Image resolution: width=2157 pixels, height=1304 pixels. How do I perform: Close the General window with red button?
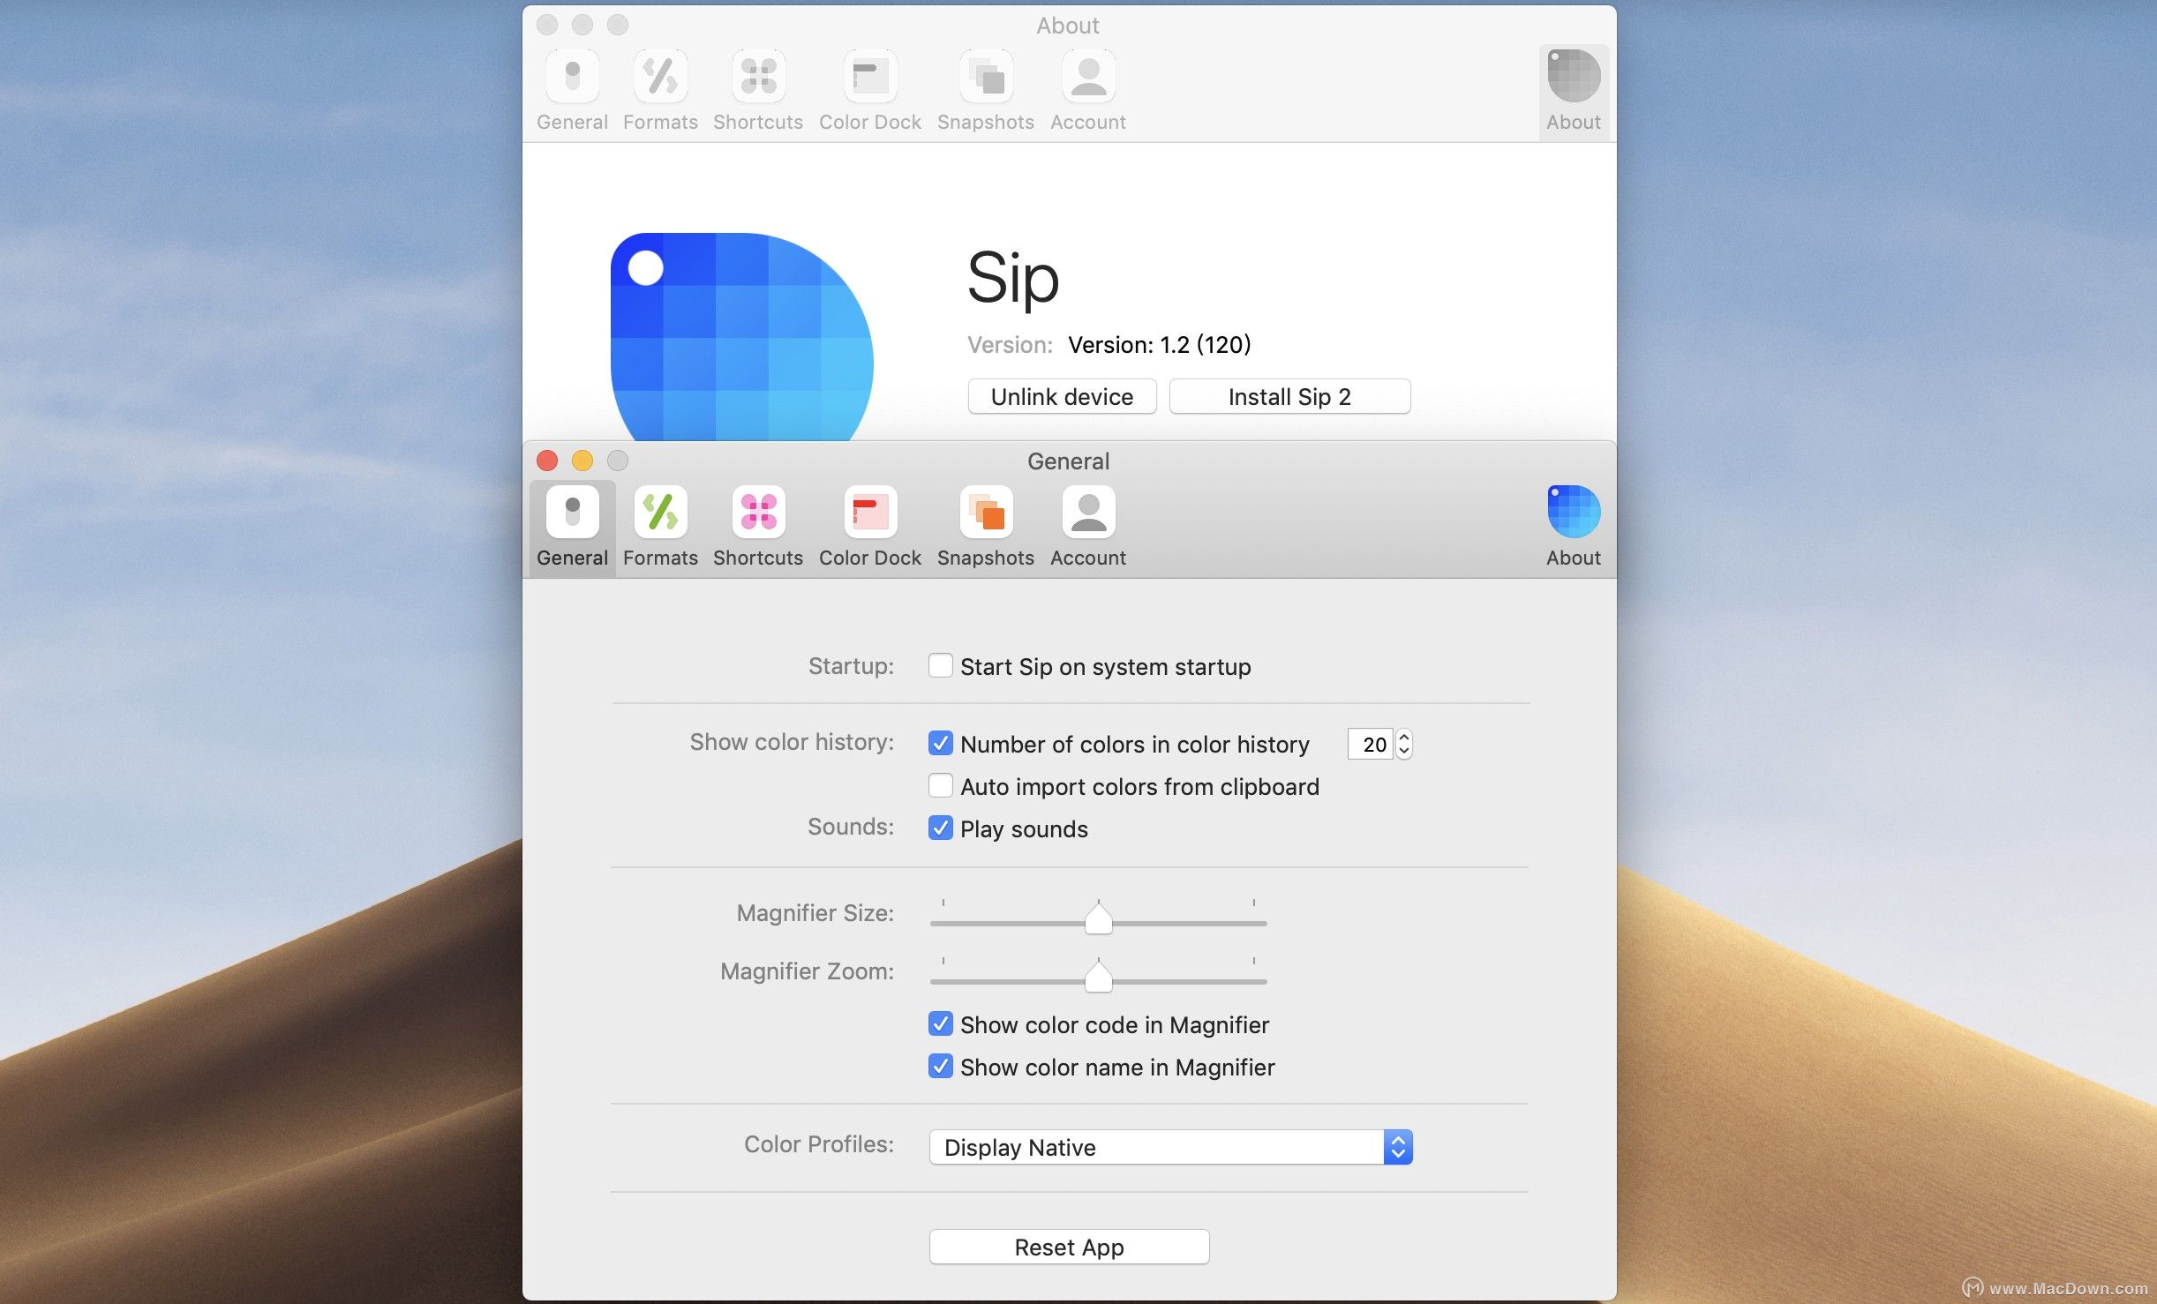(547, 461)
